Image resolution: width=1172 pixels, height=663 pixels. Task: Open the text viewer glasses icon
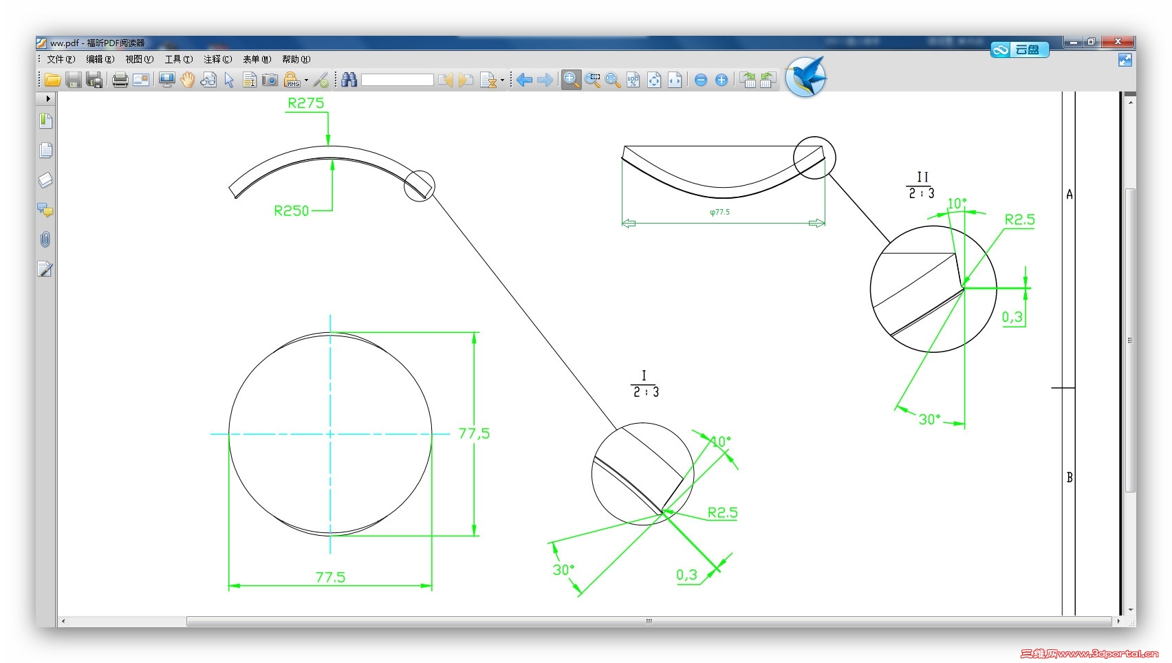click(x=208, y=80)
